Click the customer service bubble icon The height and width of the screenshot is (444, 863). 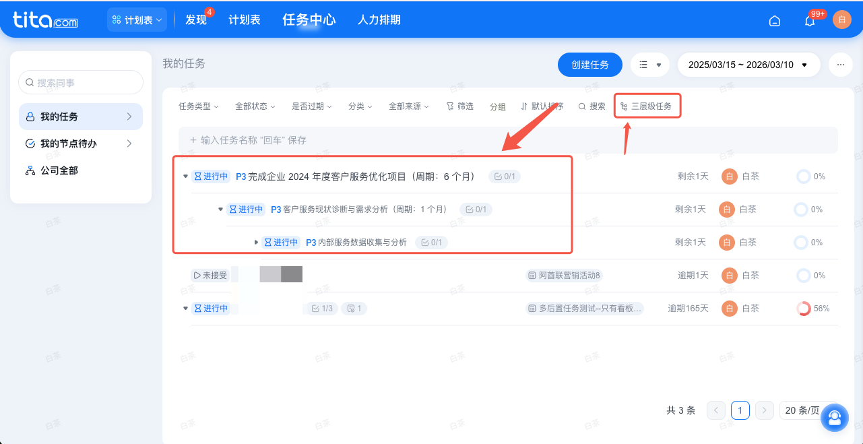pyautogui.click(x=834, y=418)
